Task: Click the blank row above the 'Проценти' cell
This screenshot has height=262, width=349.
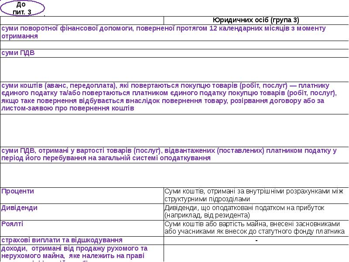Action: tap(174, 175)
